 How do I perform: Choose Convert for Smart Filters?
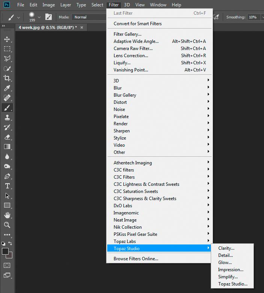click(x=159, y=24)
